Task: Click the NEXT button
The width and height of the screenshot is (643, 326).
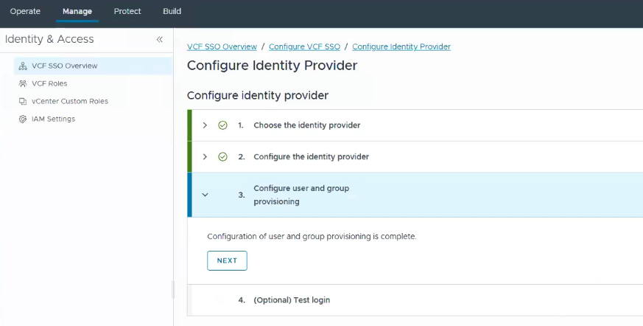Action: (x=227, y=260)
